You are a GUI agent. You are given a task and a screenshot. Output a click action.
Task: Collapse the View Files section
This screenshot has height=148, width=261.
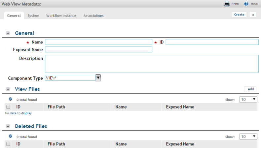(x=8, y=89)
